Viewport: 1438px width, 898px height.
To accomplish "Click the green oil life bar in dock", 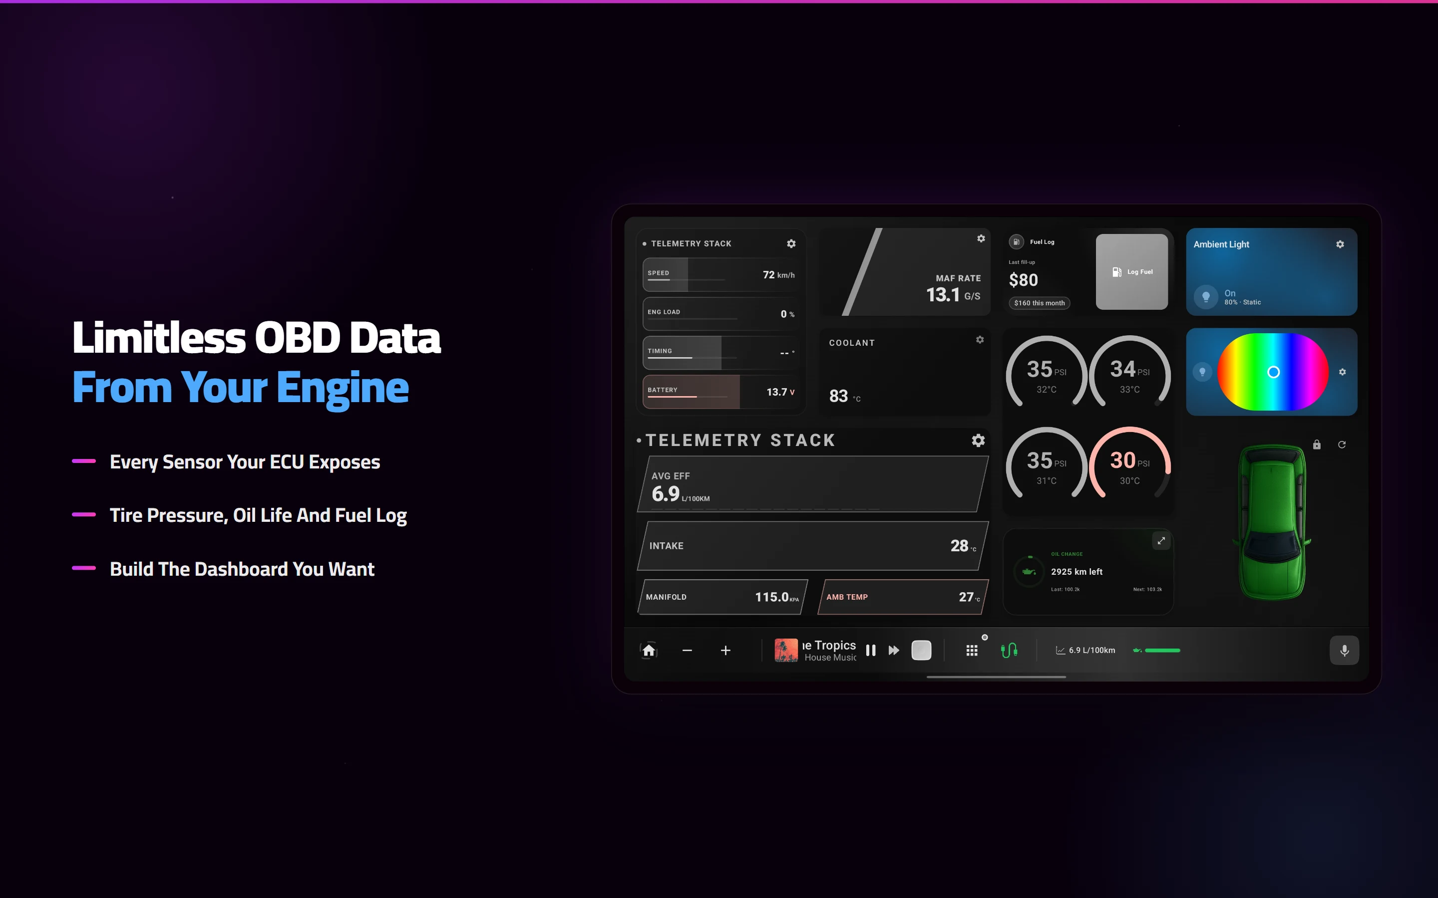I will (x=1156, y=651).
